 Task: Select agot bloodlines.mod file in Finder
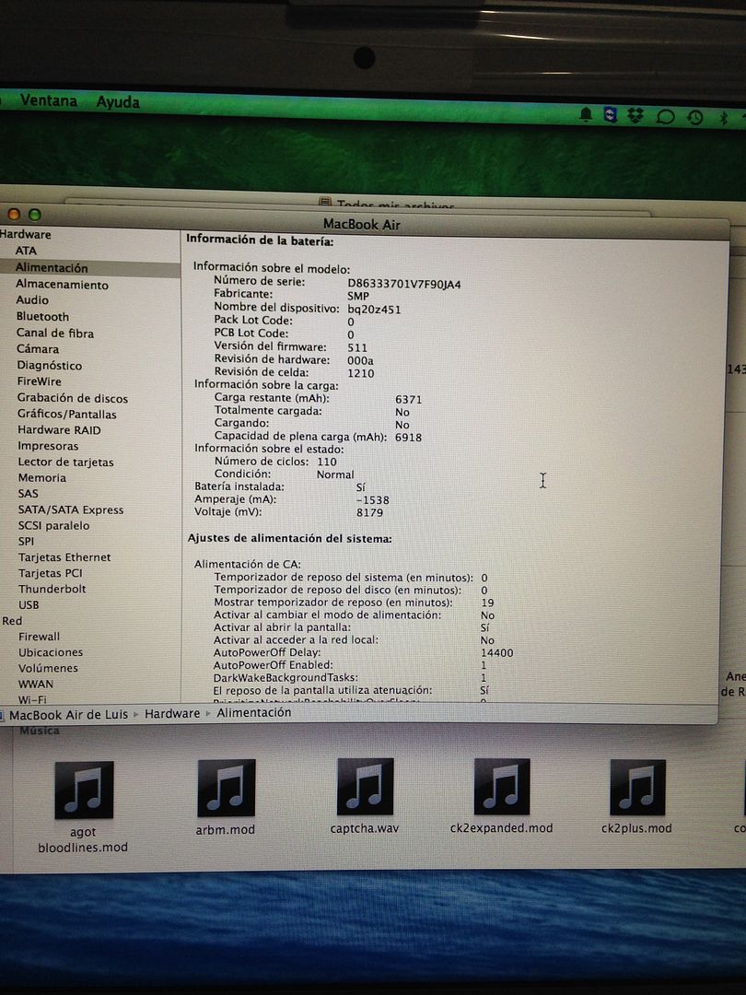pos(83,808)
